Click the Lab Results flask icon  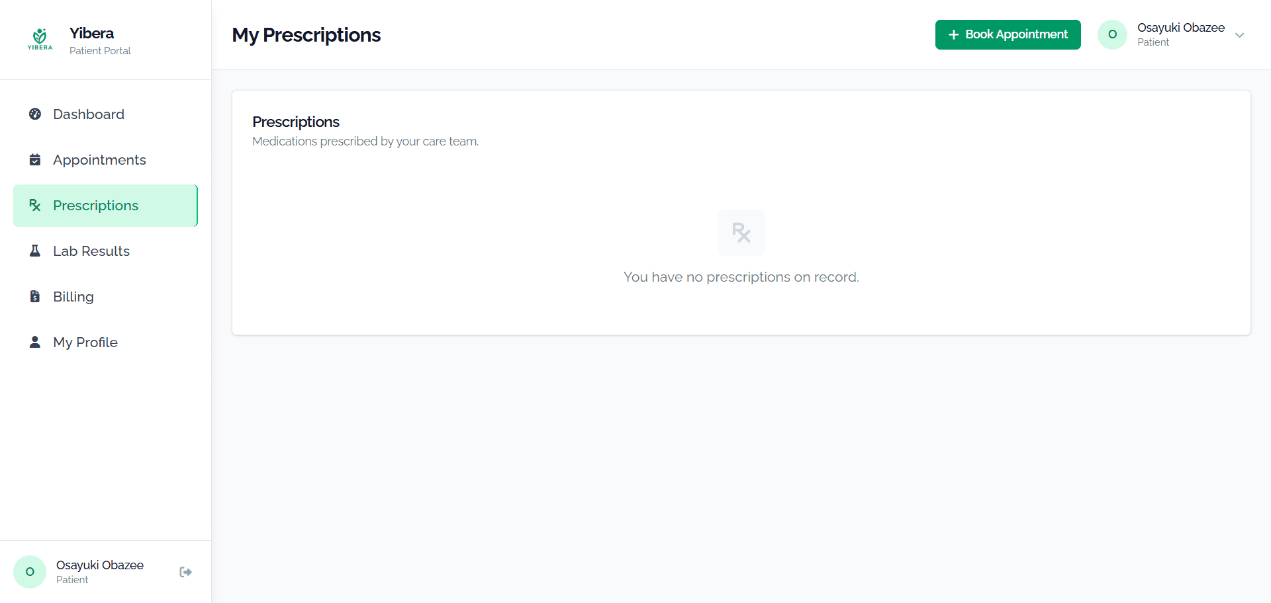click(x=35, y=251)
